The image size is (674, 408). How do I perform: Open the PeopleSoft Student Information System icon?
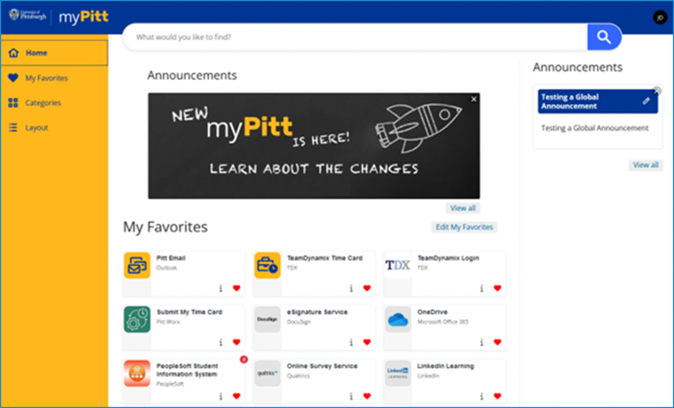click(137, 373)
